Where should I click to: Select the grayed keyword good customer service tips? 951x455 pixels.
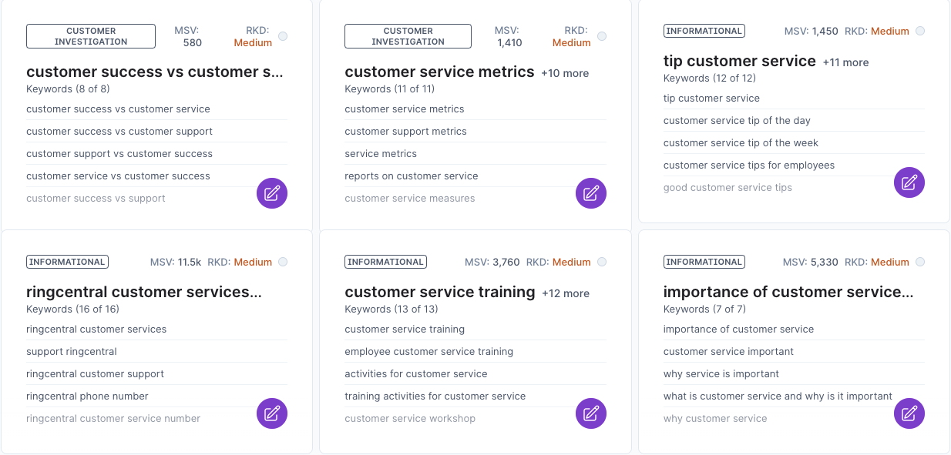(728, 187)
